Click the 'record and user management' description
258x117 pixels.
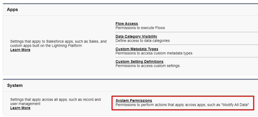pyautogui.click(x=55, y=102)
